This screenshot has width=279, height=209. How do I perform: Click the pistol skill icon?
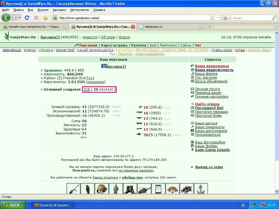pyautogui.click(x=140, y=107)
